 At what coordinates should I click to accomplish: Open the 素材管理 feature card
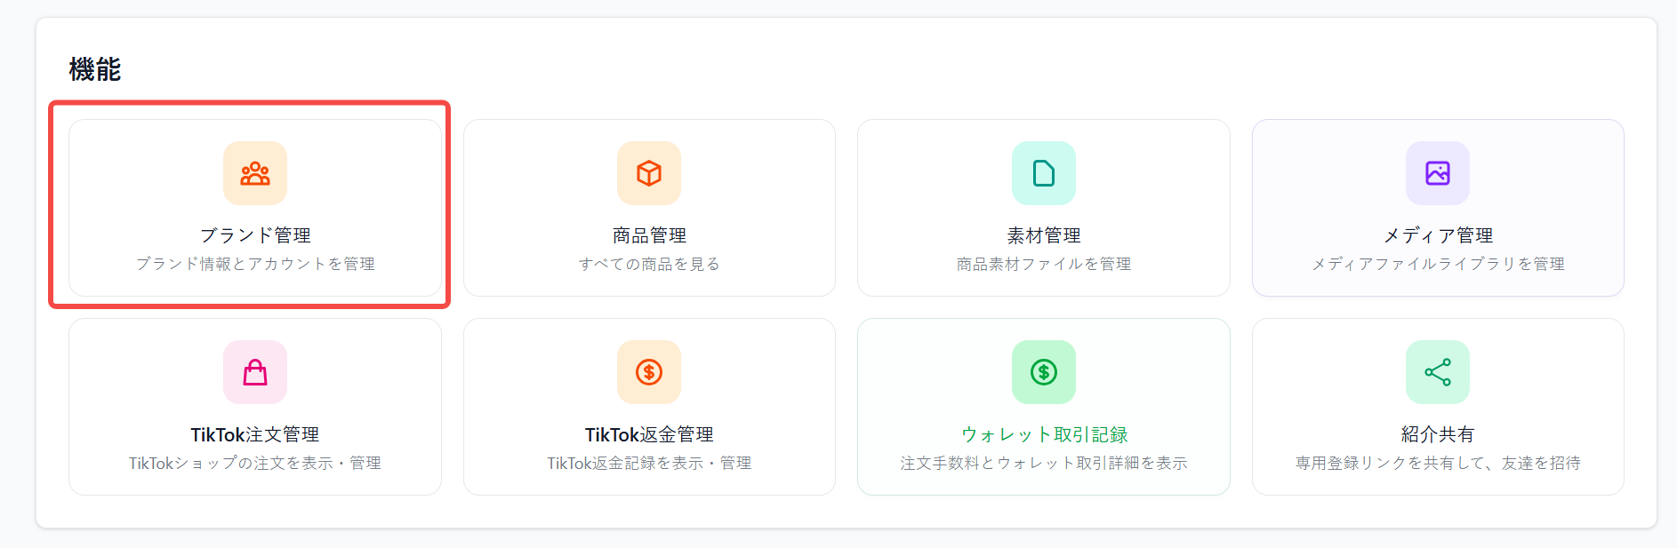[x=1043, y=208]
